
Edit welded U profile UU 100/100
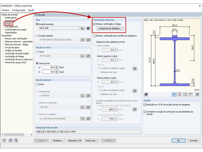point(83,119)
